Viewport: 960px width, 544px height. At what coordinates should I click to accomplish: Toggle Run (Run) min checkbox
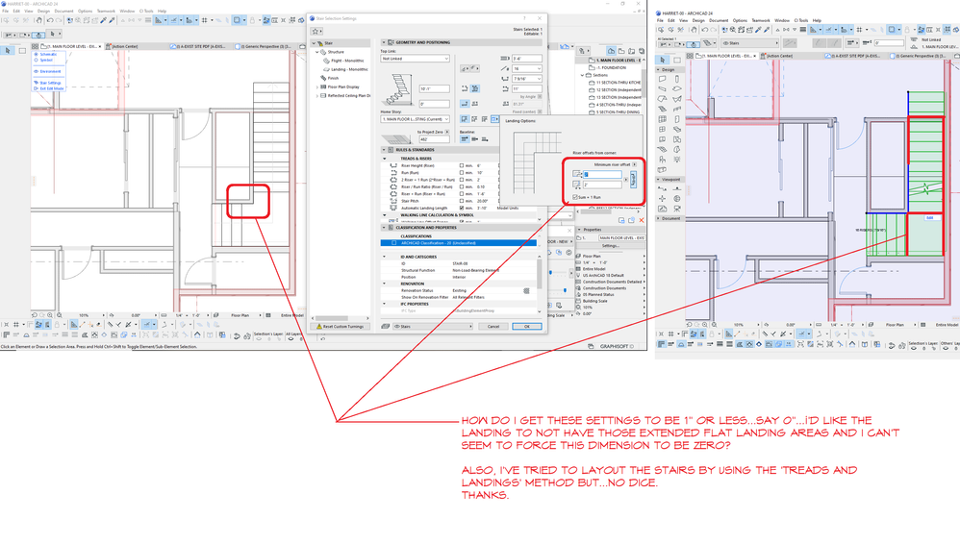[x=462, y=173]
